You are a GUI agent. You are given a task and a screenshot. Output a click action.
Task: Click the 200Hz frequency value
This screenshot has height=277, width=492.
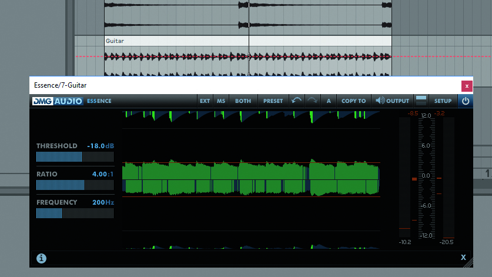103,202
